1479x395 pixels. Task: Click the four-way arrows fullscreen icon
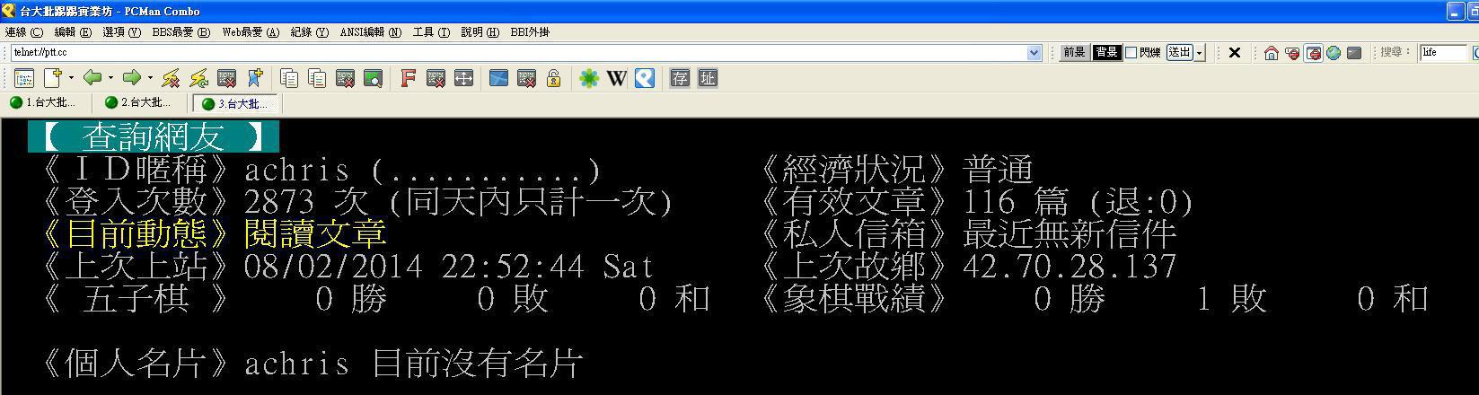tap(463, 78)
